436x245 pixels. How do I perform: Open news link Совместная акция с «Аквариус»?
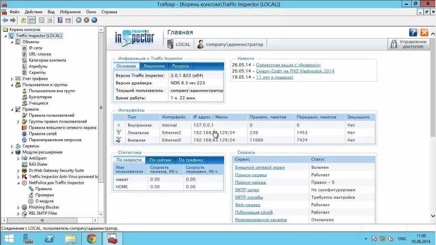(289, 65)
